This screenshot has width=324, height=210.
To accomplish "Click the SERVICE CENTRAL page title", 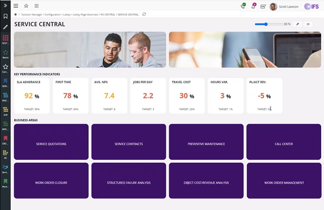I will click(x=40, y=24).
